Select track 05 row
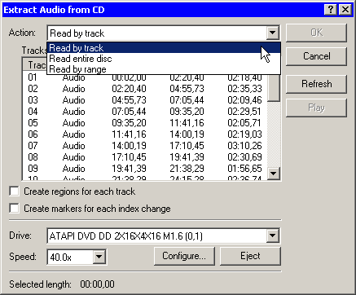The image size is (356, 295). coord(145,123)
